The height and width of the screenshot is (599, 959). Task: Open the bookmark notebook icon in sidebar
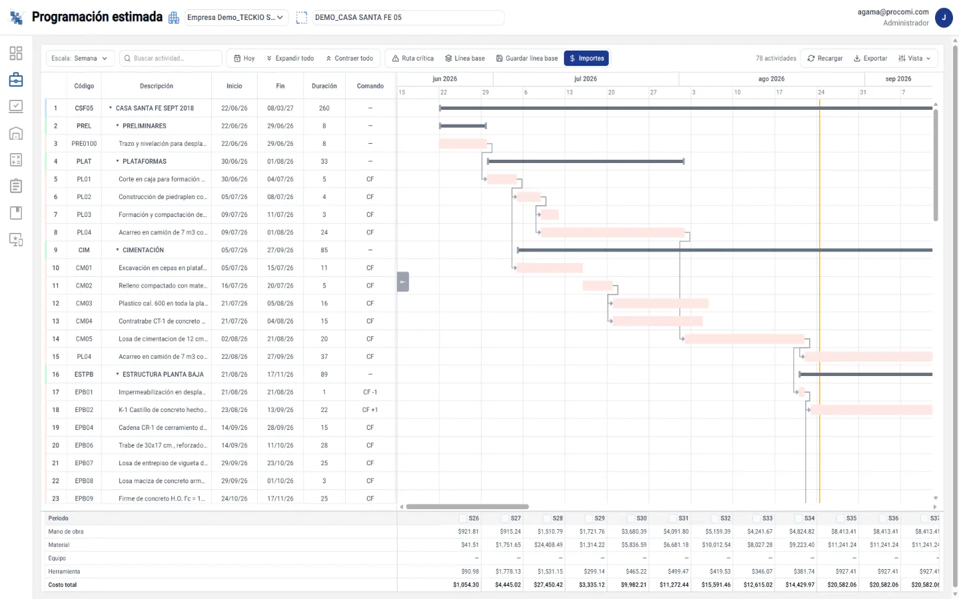16,213
